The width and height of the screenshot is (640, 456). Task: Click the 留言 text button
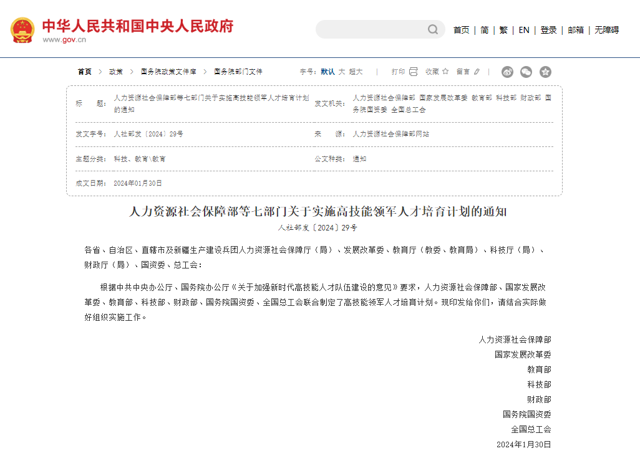463,72
